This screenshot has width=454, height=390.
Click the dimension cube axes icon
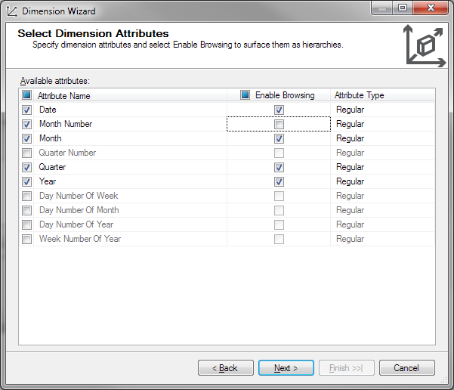tap(424, 45)
